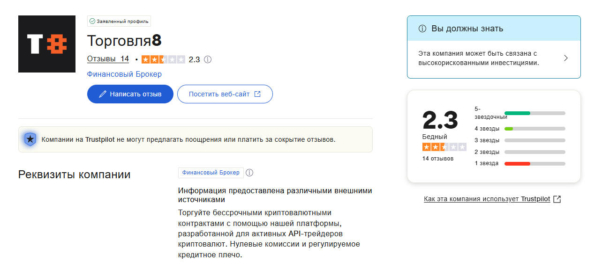
Task: Open the Отзывы 14 reviews link
Action: click(x=108, y=59)
